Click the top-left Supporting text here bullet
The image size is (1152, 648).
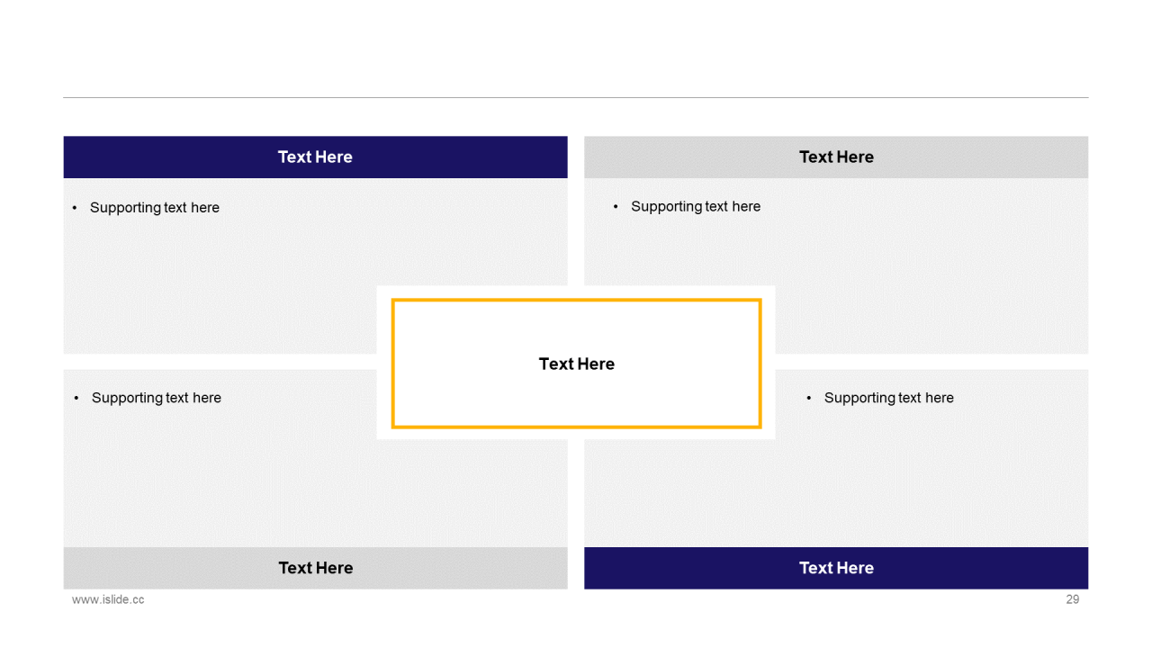point(154,208)
